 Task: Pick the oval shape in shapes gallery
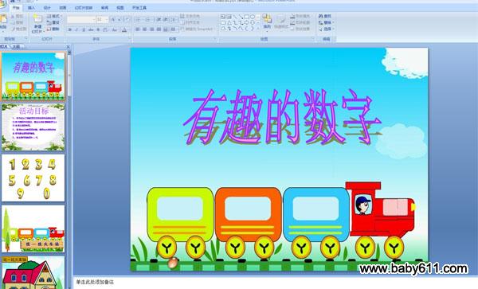(253, 17)
